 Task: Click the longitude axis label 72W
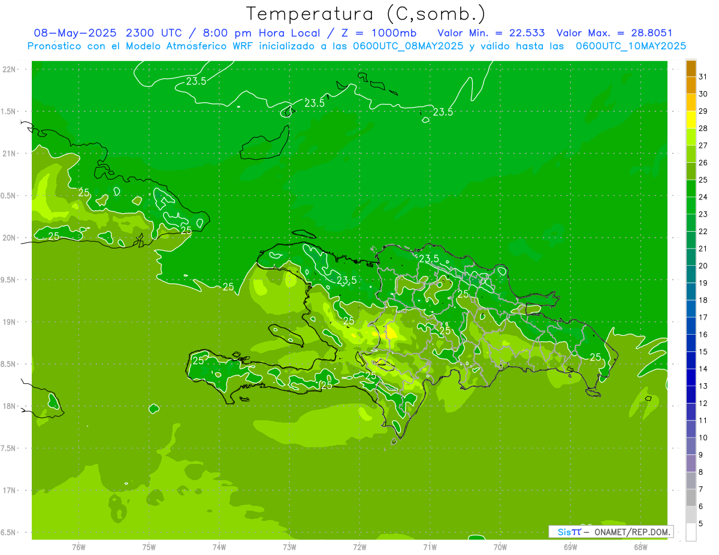coord(359,547)
